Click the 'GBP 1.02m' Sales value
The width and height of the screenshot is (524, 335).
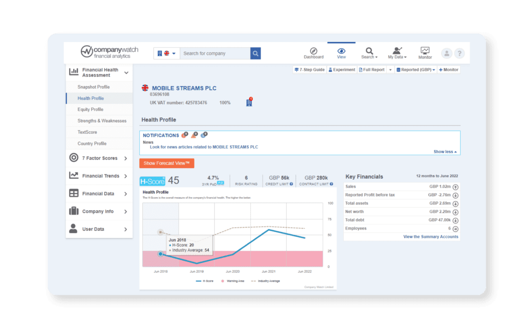(x=440, y=187)
